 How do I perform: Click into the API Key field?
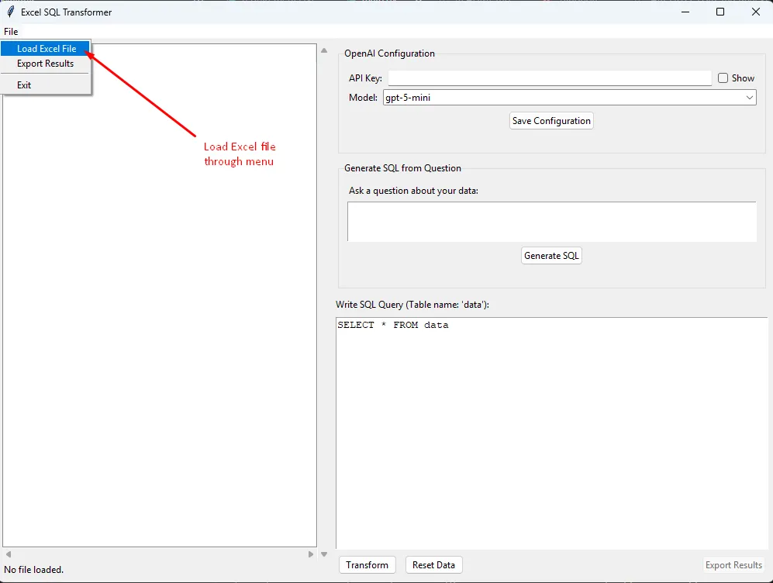click(x=549, y=78)
